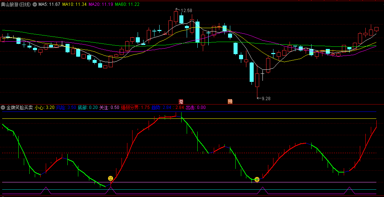Open the dropdown arrow beside 黄山旅游(日线)
This screenshot has height=197, width=384.
click(x=34, y=4)
